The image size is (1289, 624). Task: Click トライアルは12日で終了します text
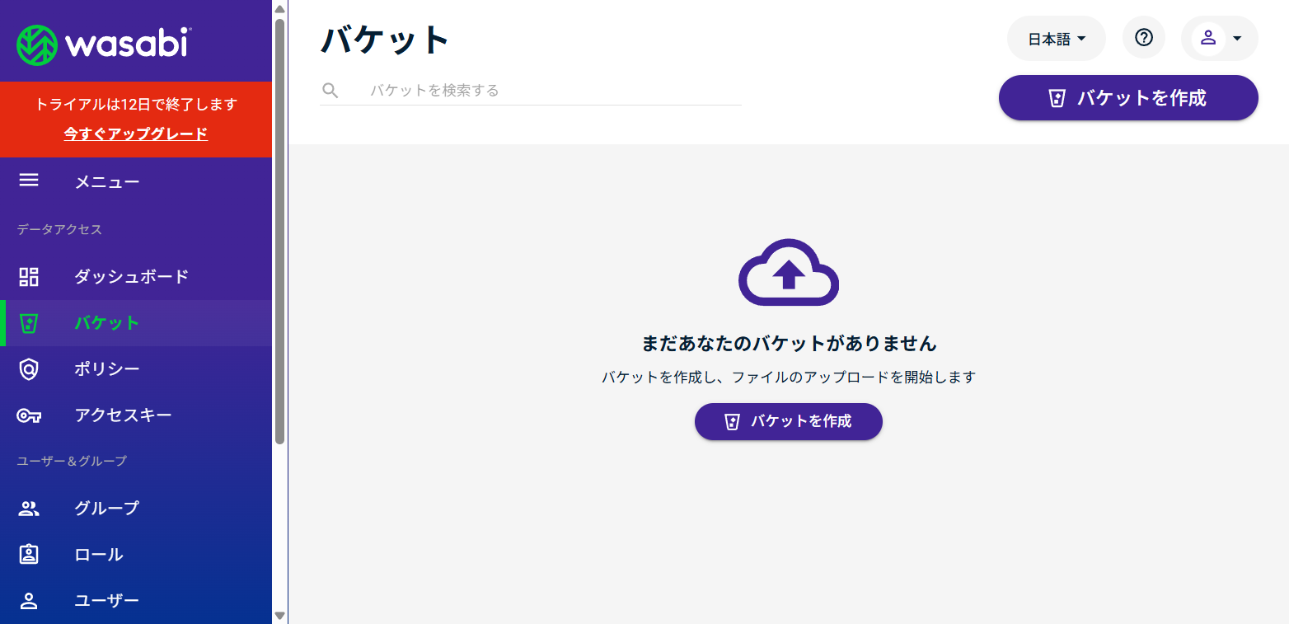(136, 105)
